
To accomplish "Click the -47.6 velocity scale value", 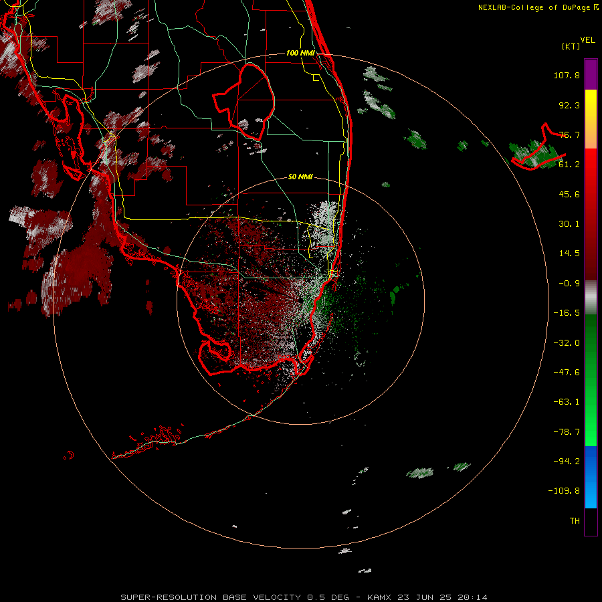I will click(x=567, y=373).
